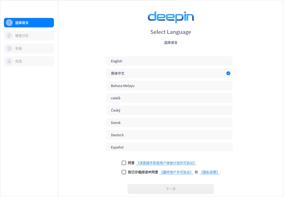Viewport: 284px width, 197px height.
Task: Click the step 1 number circle icon
Action: (9, 23)
